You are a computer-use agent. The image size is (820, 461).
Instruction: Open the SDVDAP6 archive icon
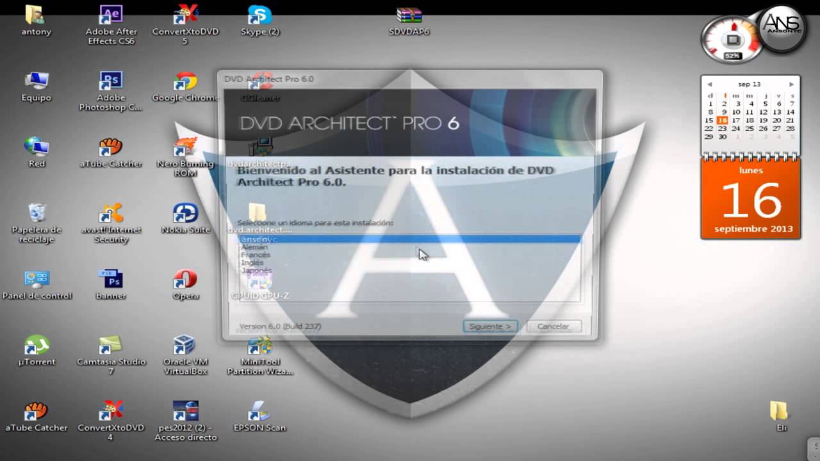coord(409,21)
